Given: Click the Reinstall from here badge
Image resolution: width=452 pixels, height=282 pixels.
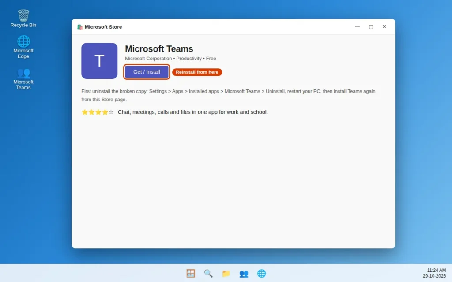Looking at the screenshot, I should (197, 72).
